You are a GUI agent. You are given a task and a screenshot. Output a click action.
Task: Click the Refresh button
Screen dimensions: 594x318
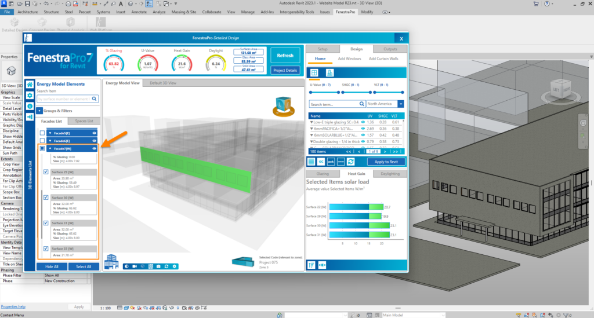(285, 56)
